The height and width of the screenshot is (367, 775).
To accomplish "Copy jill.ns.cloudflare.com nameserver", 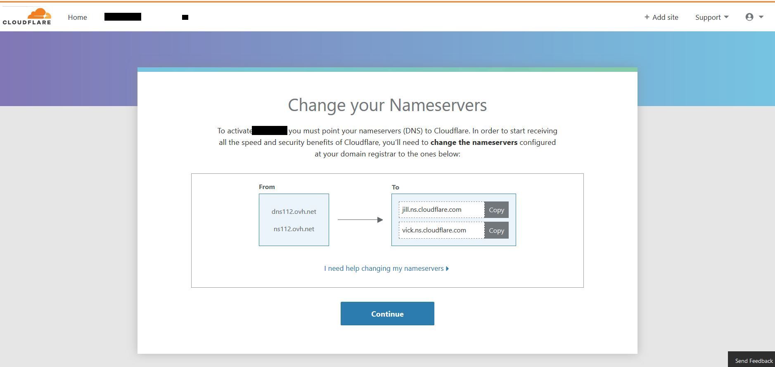I will [496, 210].
